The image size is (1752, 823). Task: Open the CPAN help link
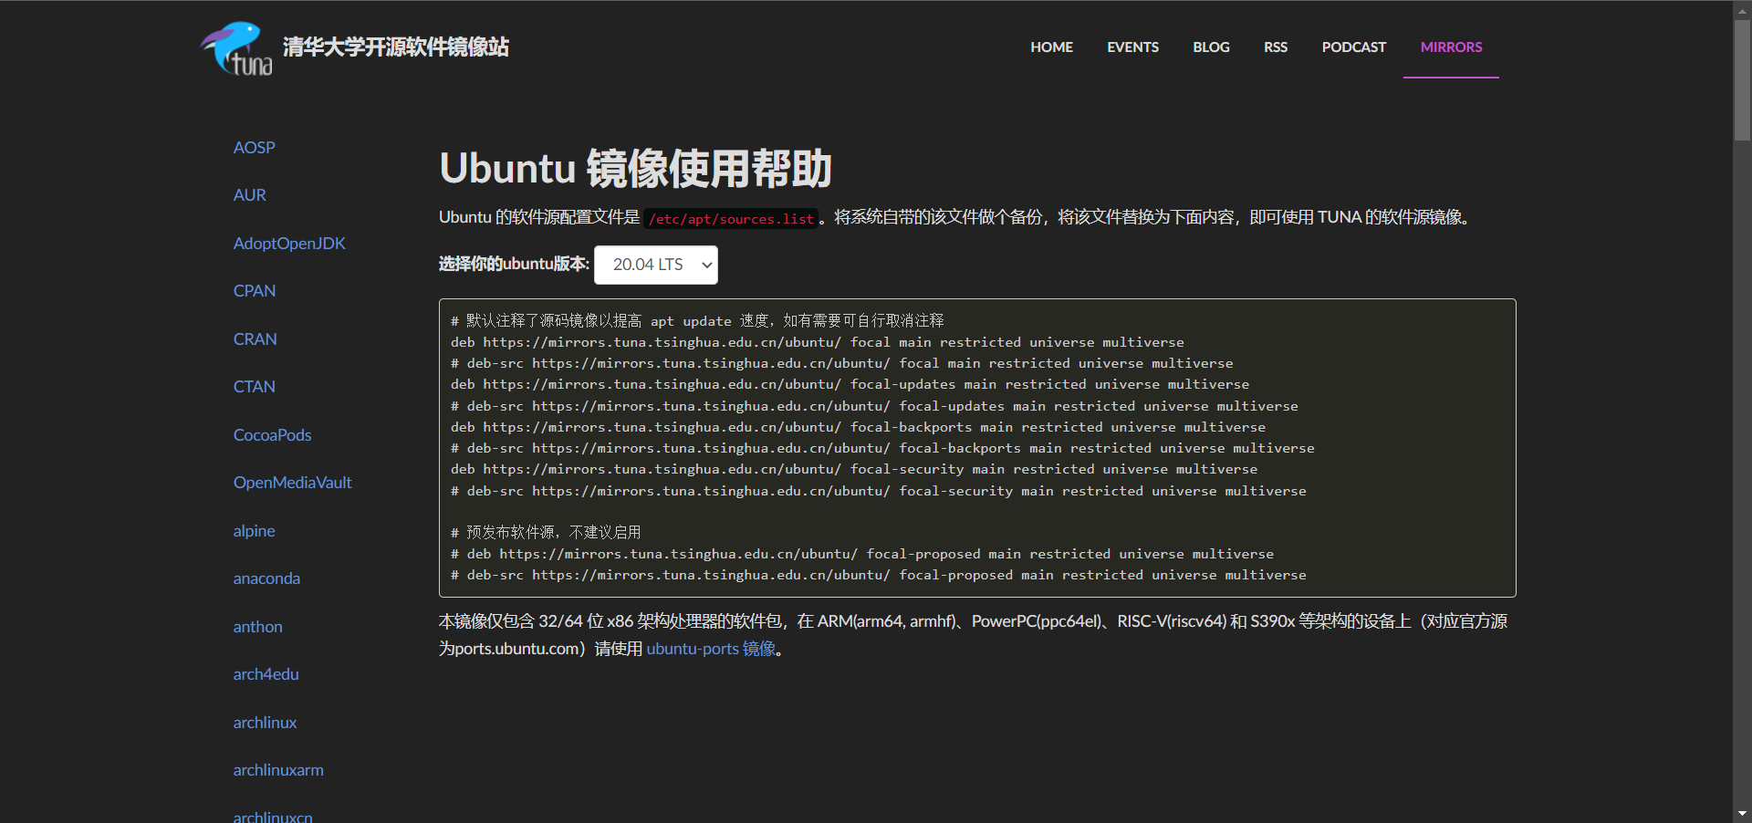pyautogui.click(x=254, y=291)
